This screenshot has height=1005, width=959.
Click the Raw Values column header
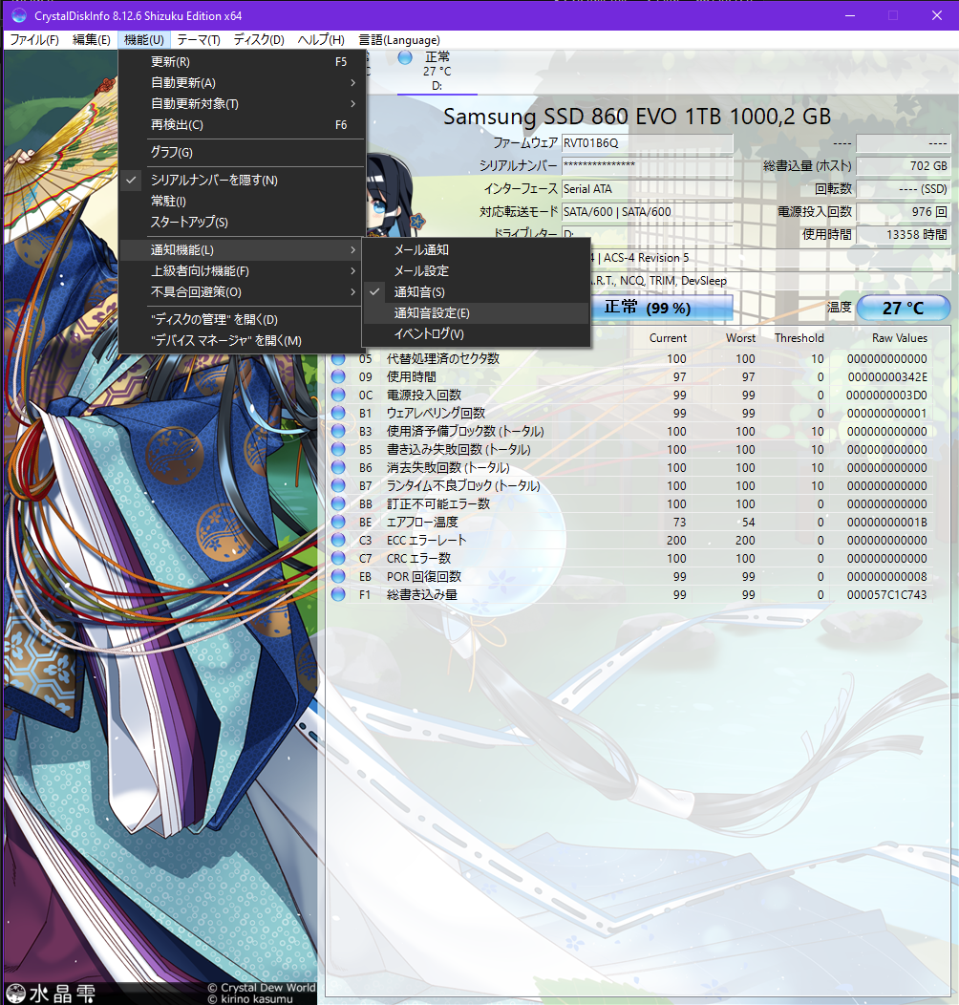[900, 338]
